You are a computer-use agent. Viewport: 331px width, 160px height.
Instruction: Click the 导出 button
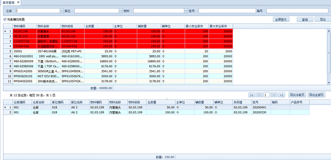pos(323,19)
